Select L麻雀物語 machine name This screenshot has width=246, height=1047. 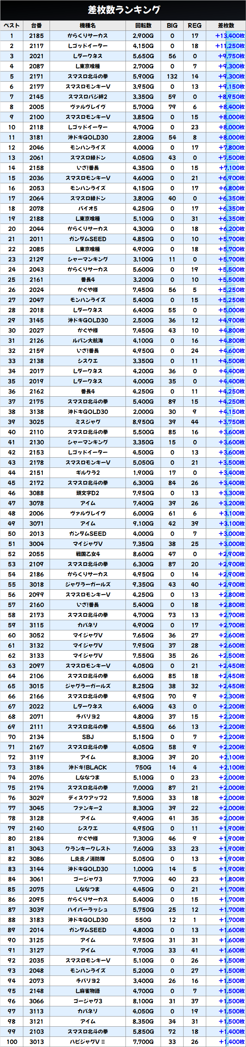88,991
